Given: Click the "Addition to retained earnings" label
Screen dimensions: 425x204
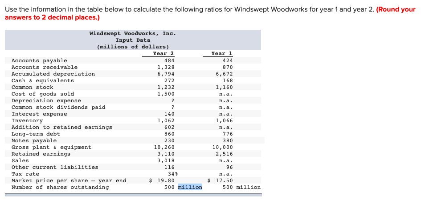Looking at the screenshot, I should [x=62, y=127].
